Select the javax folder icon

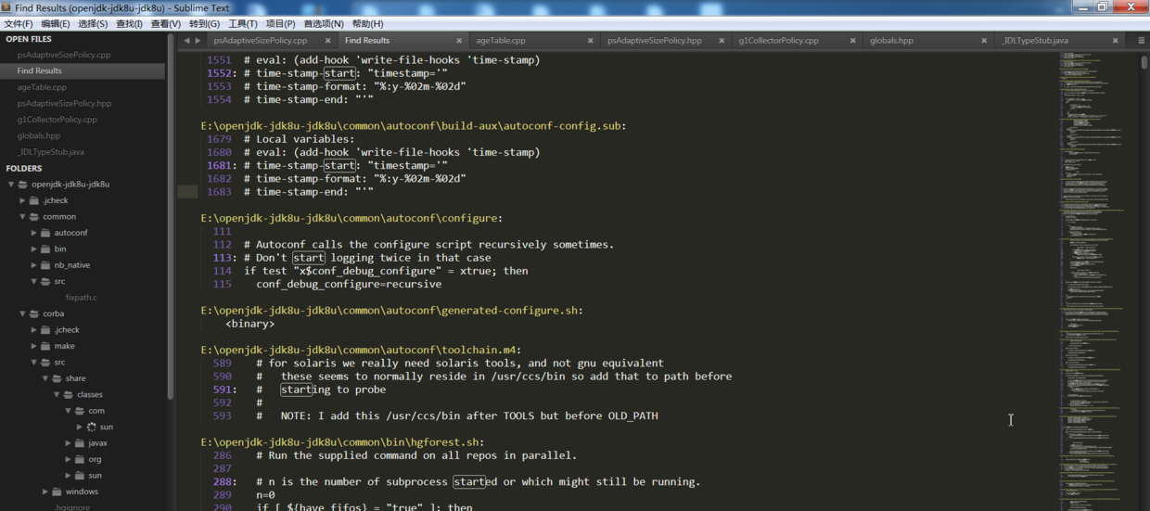[79, 443]
